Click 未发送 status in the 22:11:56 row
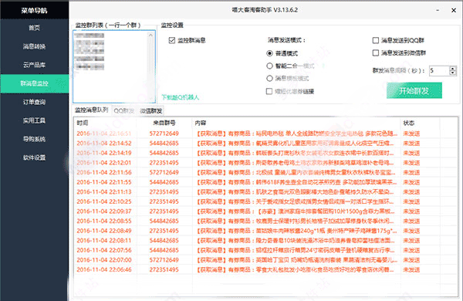463x301 pixels. (411, 173)
